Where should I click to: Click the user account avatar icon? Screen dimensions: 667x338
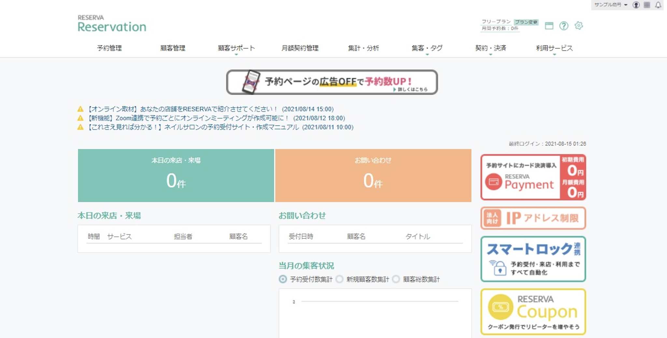point(636,5)
